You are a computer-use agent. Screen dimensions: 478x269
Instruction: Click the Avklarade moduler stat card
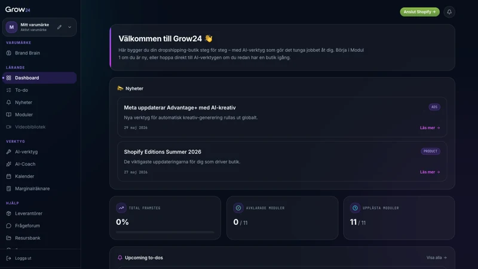tap(282, 218)
